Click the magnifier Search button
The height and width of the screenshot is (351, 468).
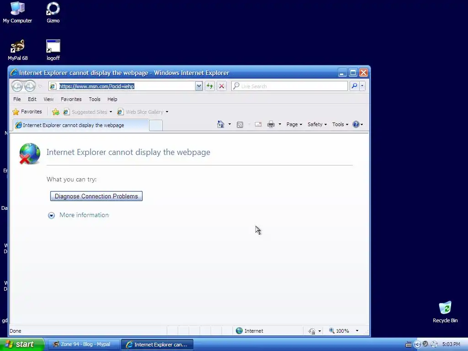(354, 86)
